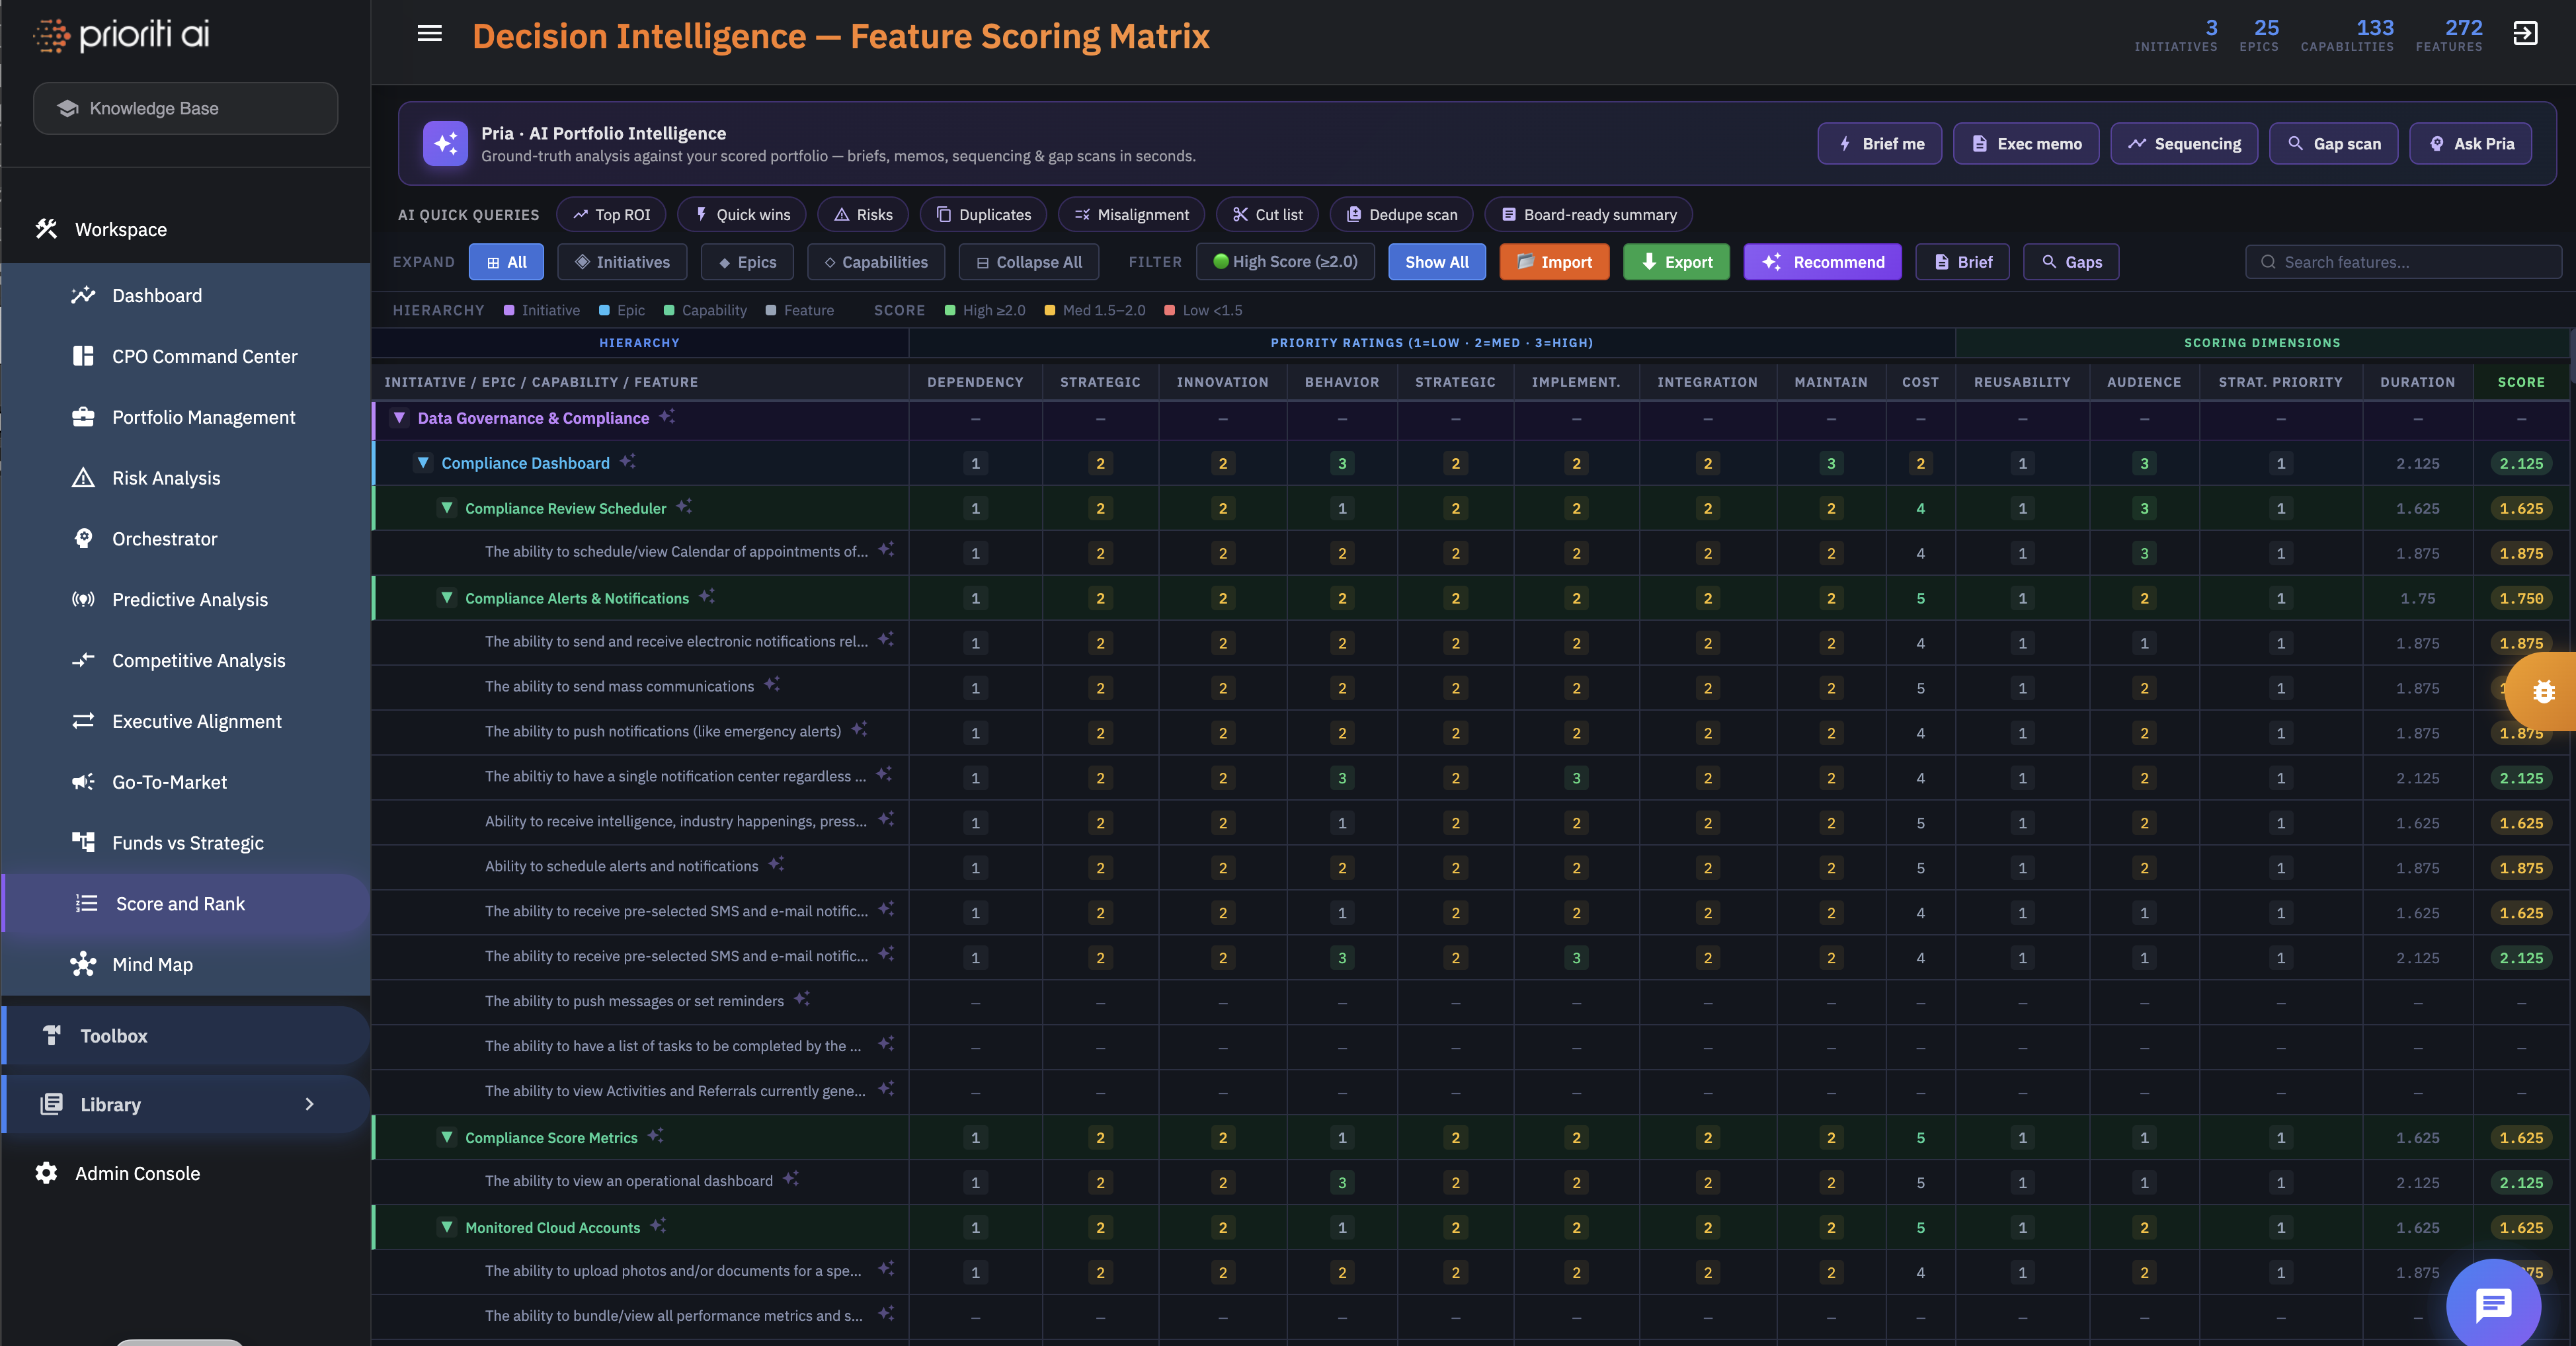Toggle Show All filter

click(x=1436, y=261)
